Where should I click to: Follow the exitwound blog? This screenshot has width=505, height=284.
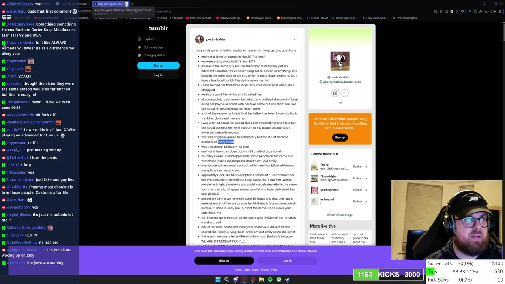(x=357, y=202)
